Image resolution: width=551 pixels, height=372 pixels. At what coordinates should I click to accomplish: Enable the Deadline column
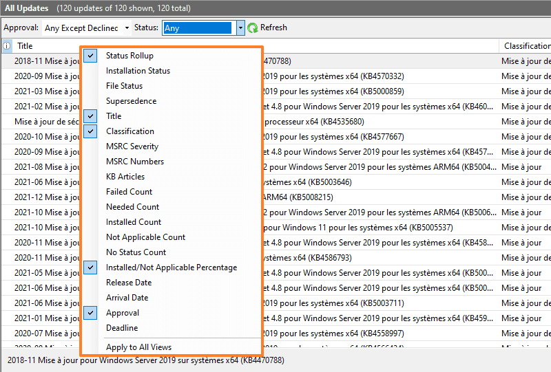121,328
